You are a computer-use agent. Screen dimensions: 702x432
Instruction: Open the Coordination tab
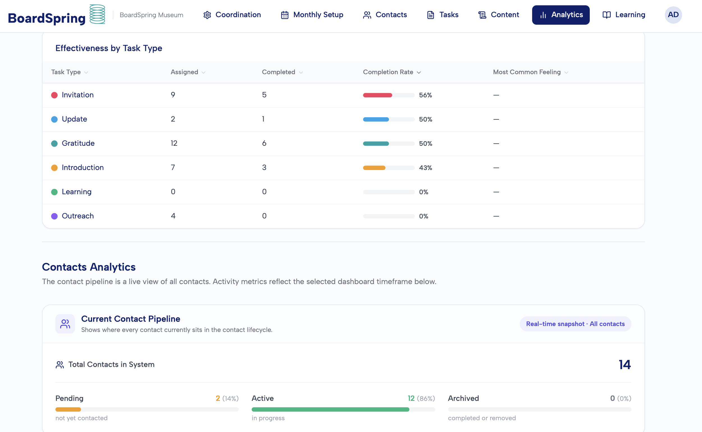(232, 15)
